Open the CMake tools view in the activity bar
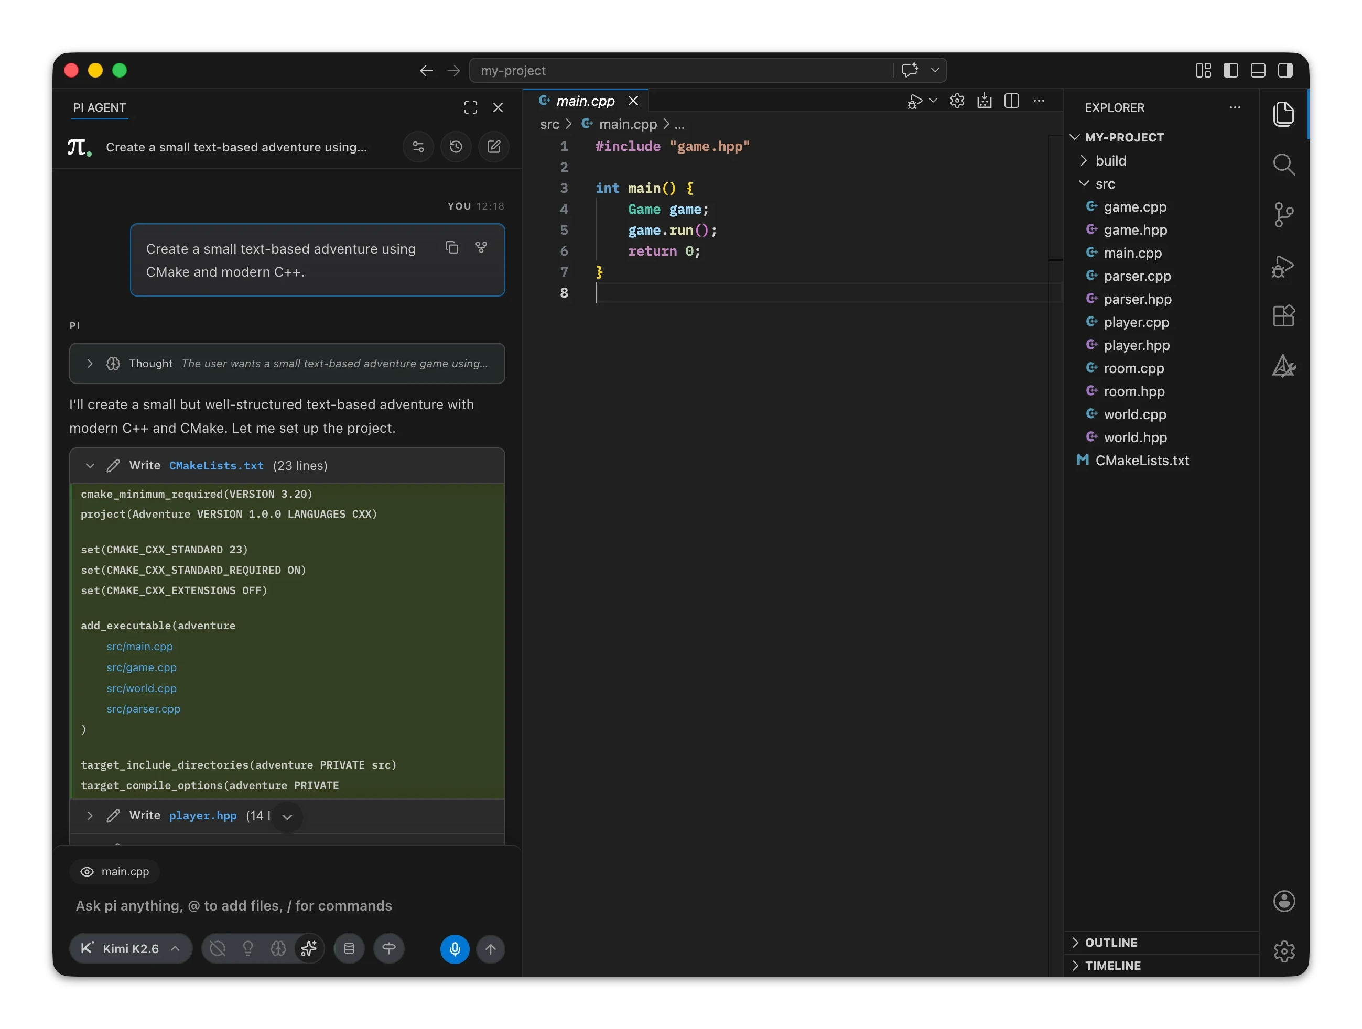 [1283, 366]
